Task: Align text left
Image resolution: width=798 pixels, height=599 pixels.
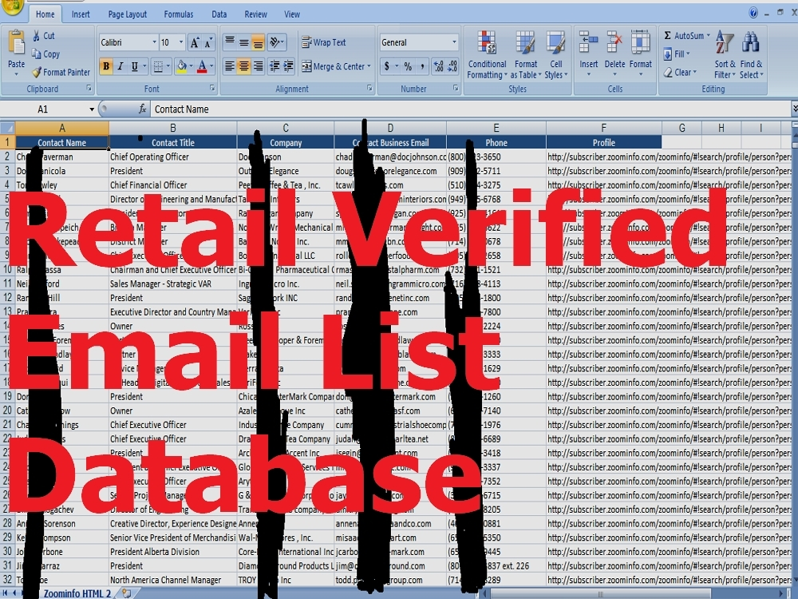Action: click(x=230, y=66)
